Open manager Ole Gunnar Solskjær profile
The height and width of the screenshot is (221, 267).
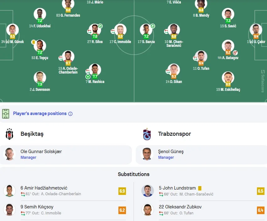41,152
